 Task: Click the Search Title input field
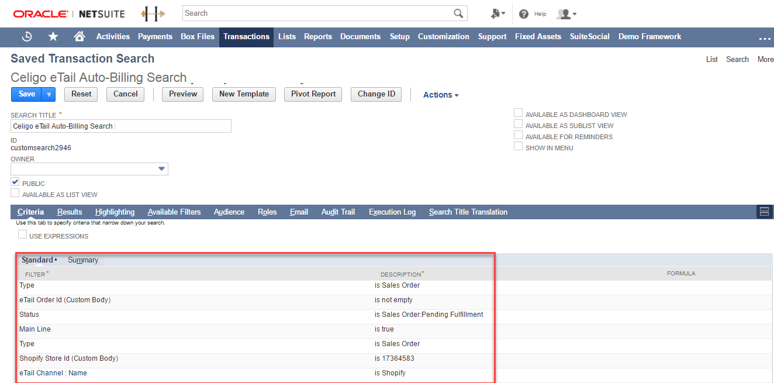point(121,126)
